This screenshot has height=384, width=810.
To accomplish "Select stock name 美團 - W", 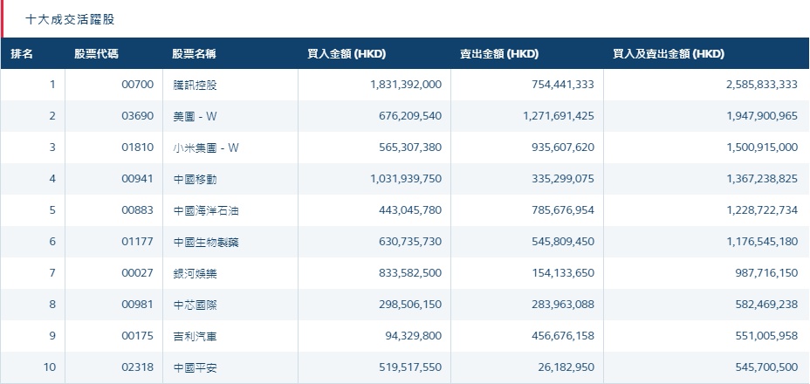I will (x=195, y=116).
